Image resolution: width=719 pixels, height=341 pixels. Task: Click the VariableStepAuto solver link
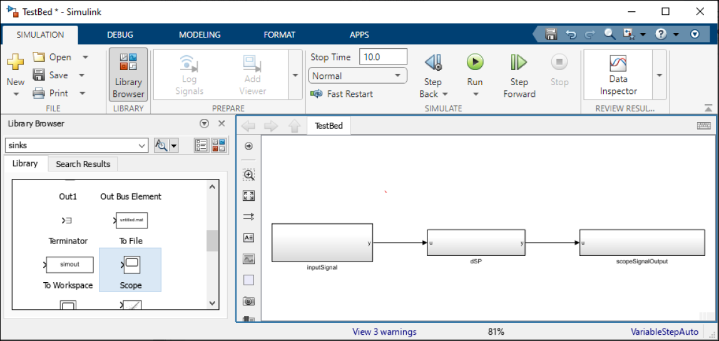[x=665, y=332]
